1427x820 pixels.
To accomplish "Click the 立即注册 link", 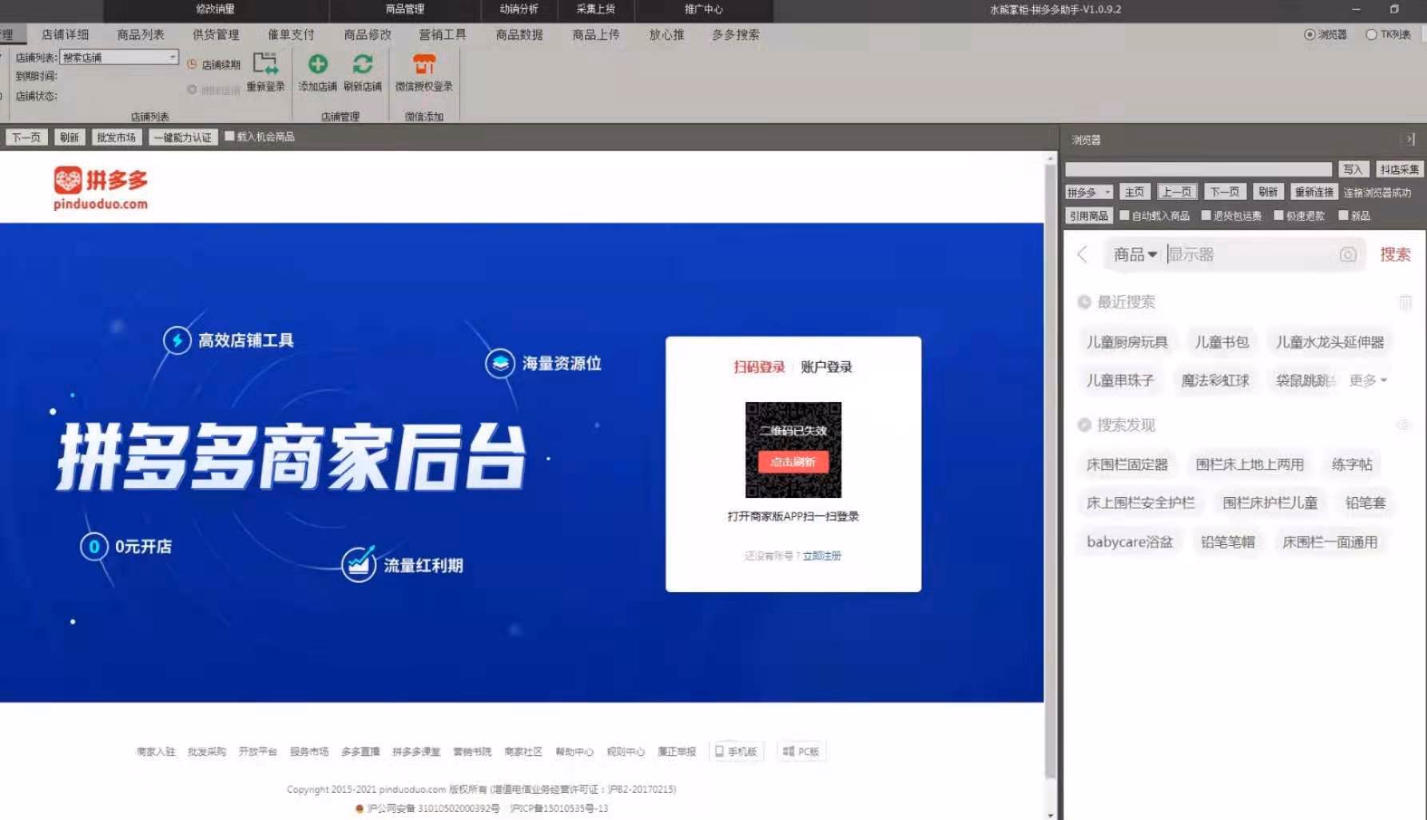I will [822, 555].
